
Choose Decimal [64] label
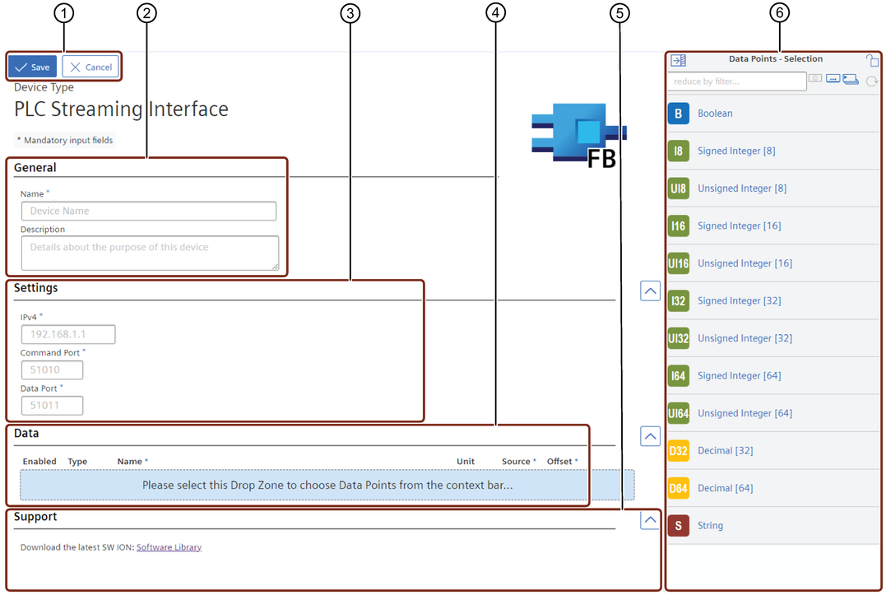click(725, 488)
